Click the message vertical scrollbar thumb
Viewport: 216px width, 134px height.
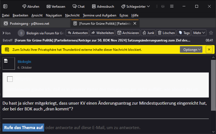point(214,85)
